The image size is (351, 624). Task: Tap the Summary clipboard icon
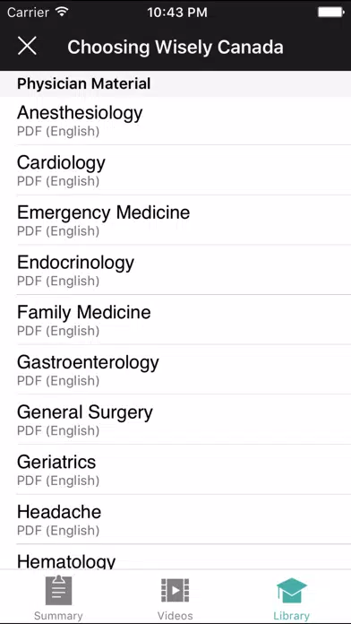click(x=58, y=590)
